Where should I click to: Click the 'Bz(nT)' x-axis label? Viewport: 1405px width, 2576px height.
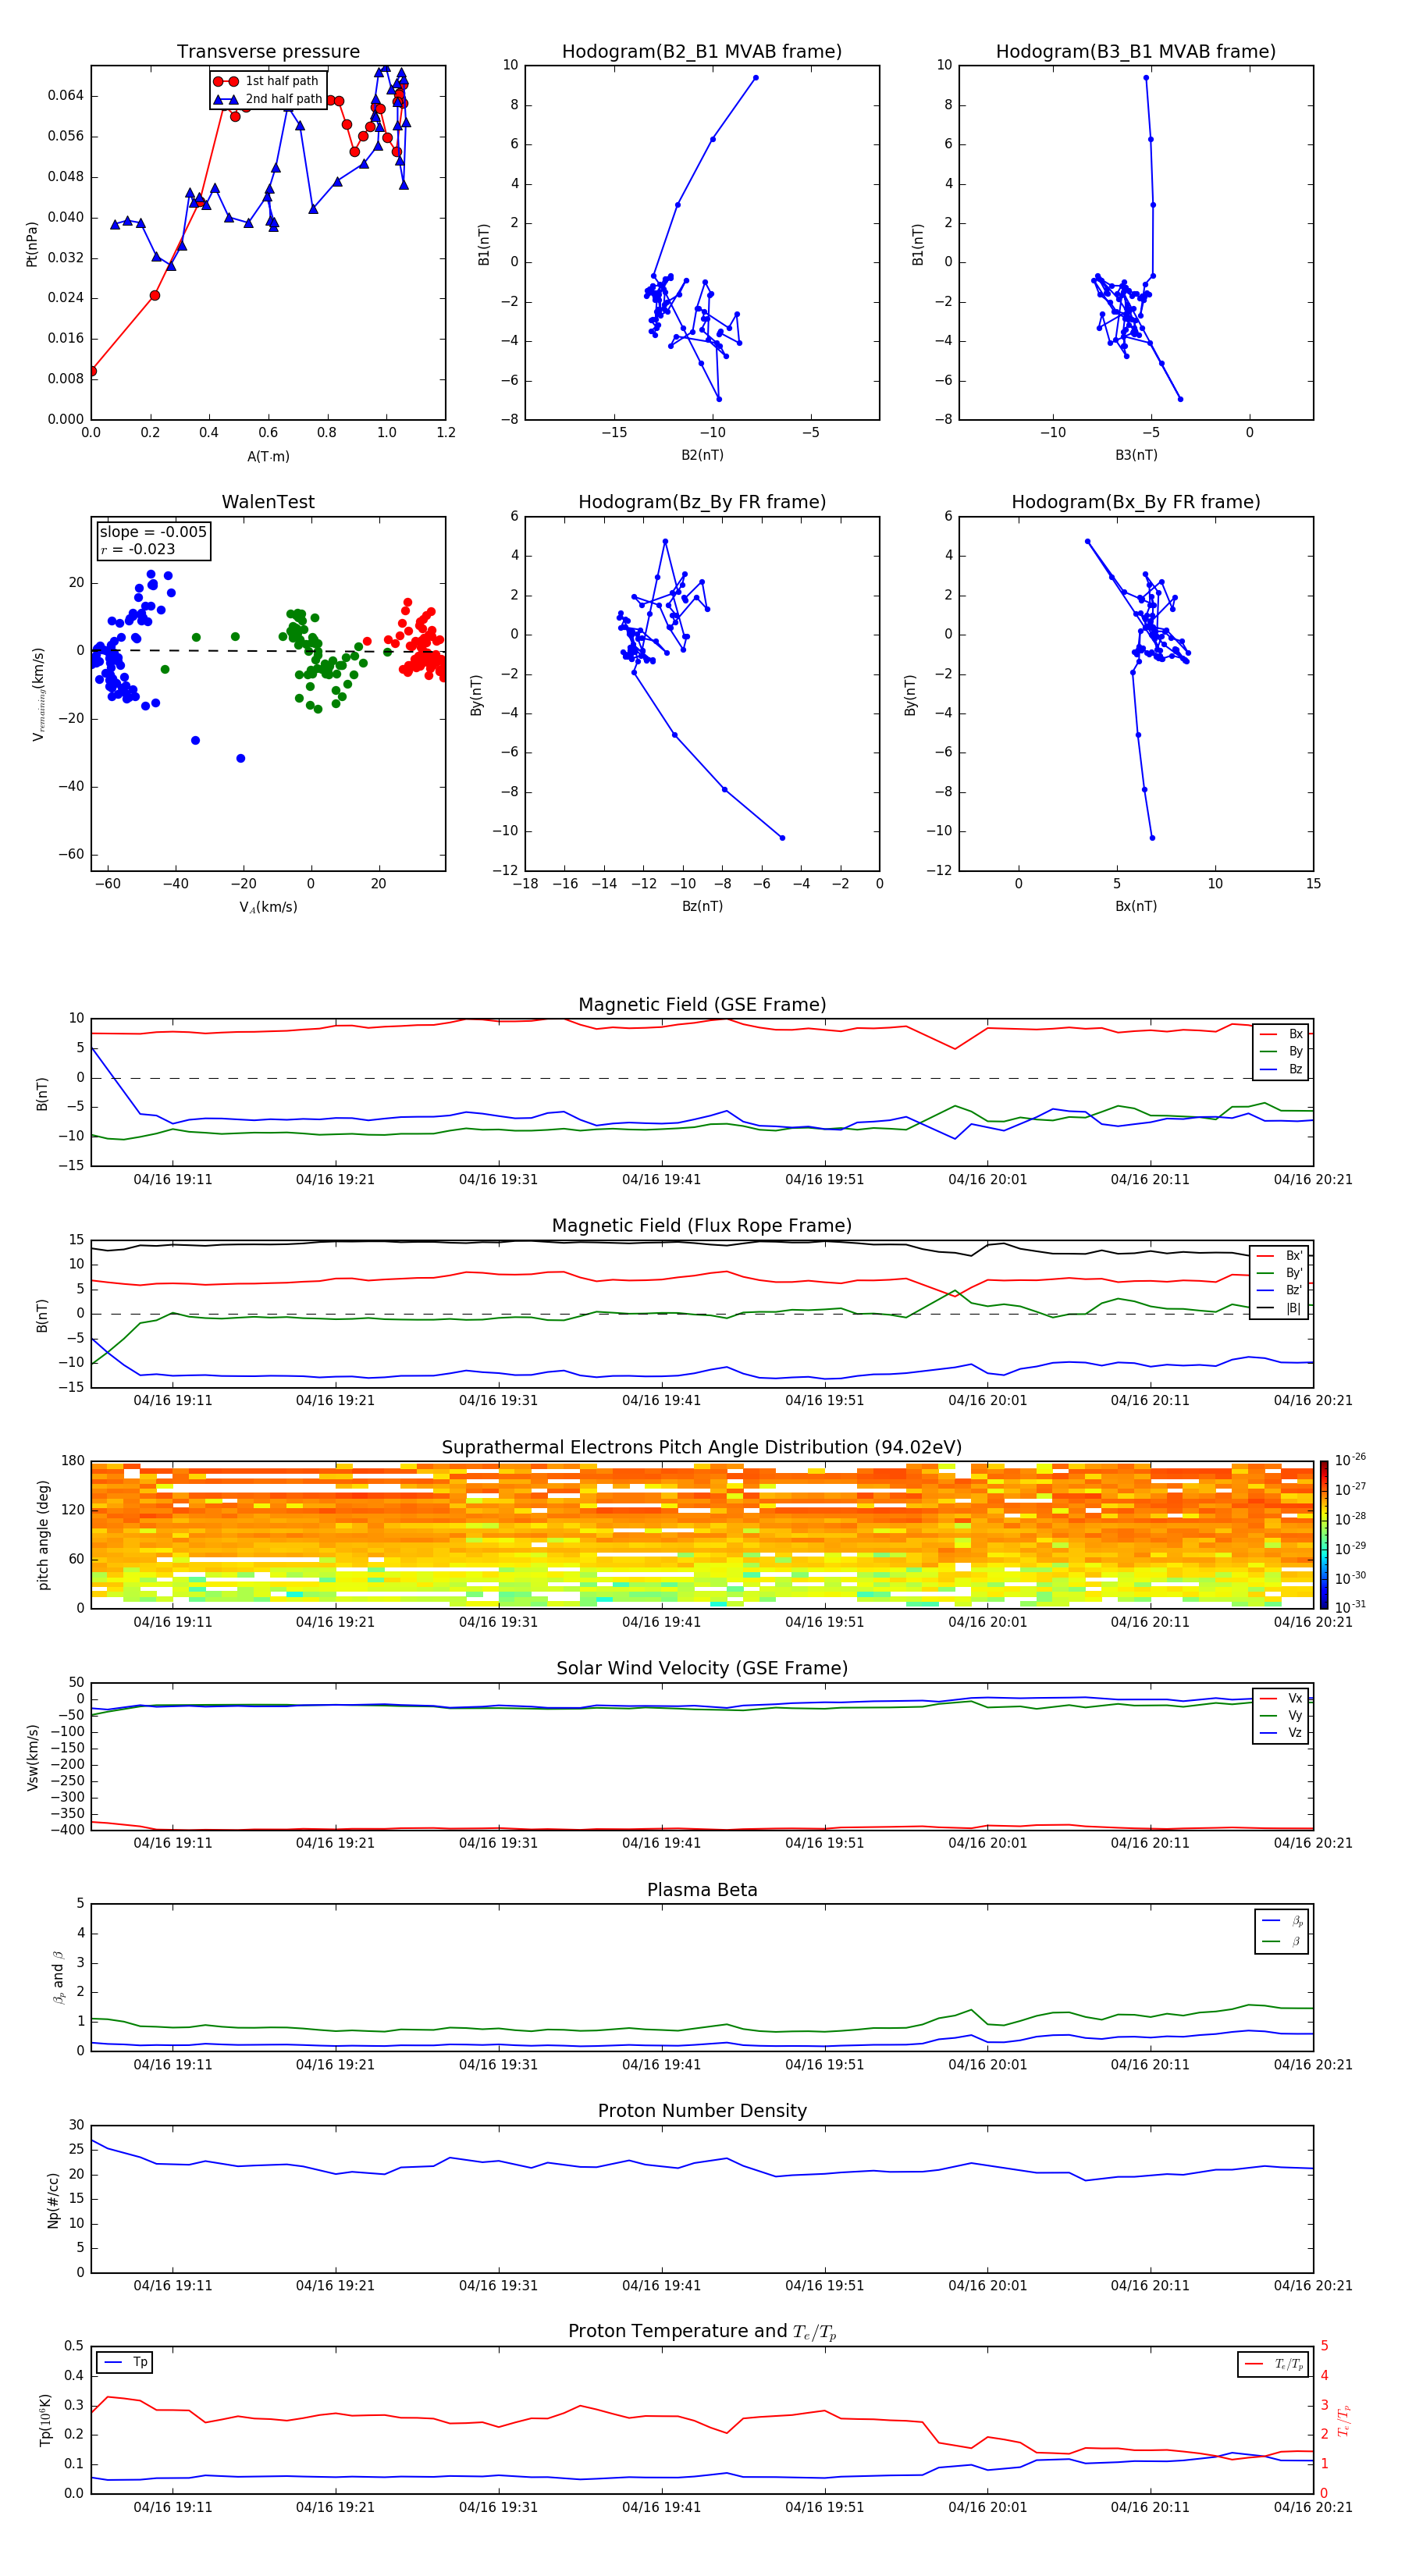click(x=702, y=906)
